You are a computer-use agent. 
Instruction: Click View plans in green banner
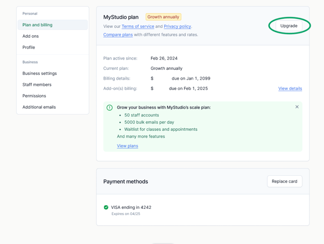127,146
